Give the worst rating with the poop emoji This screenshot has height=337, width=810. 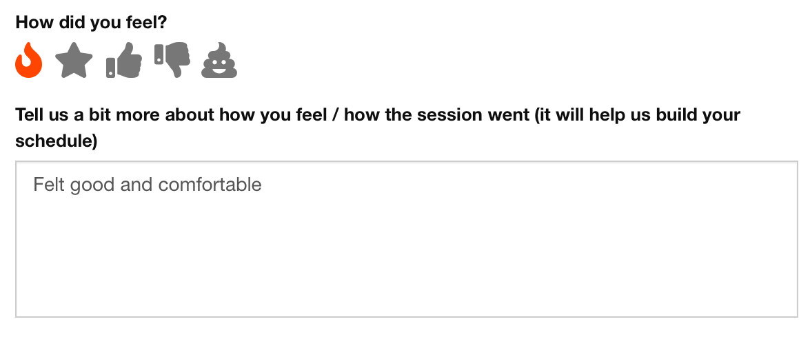click(x=219, y=60)
